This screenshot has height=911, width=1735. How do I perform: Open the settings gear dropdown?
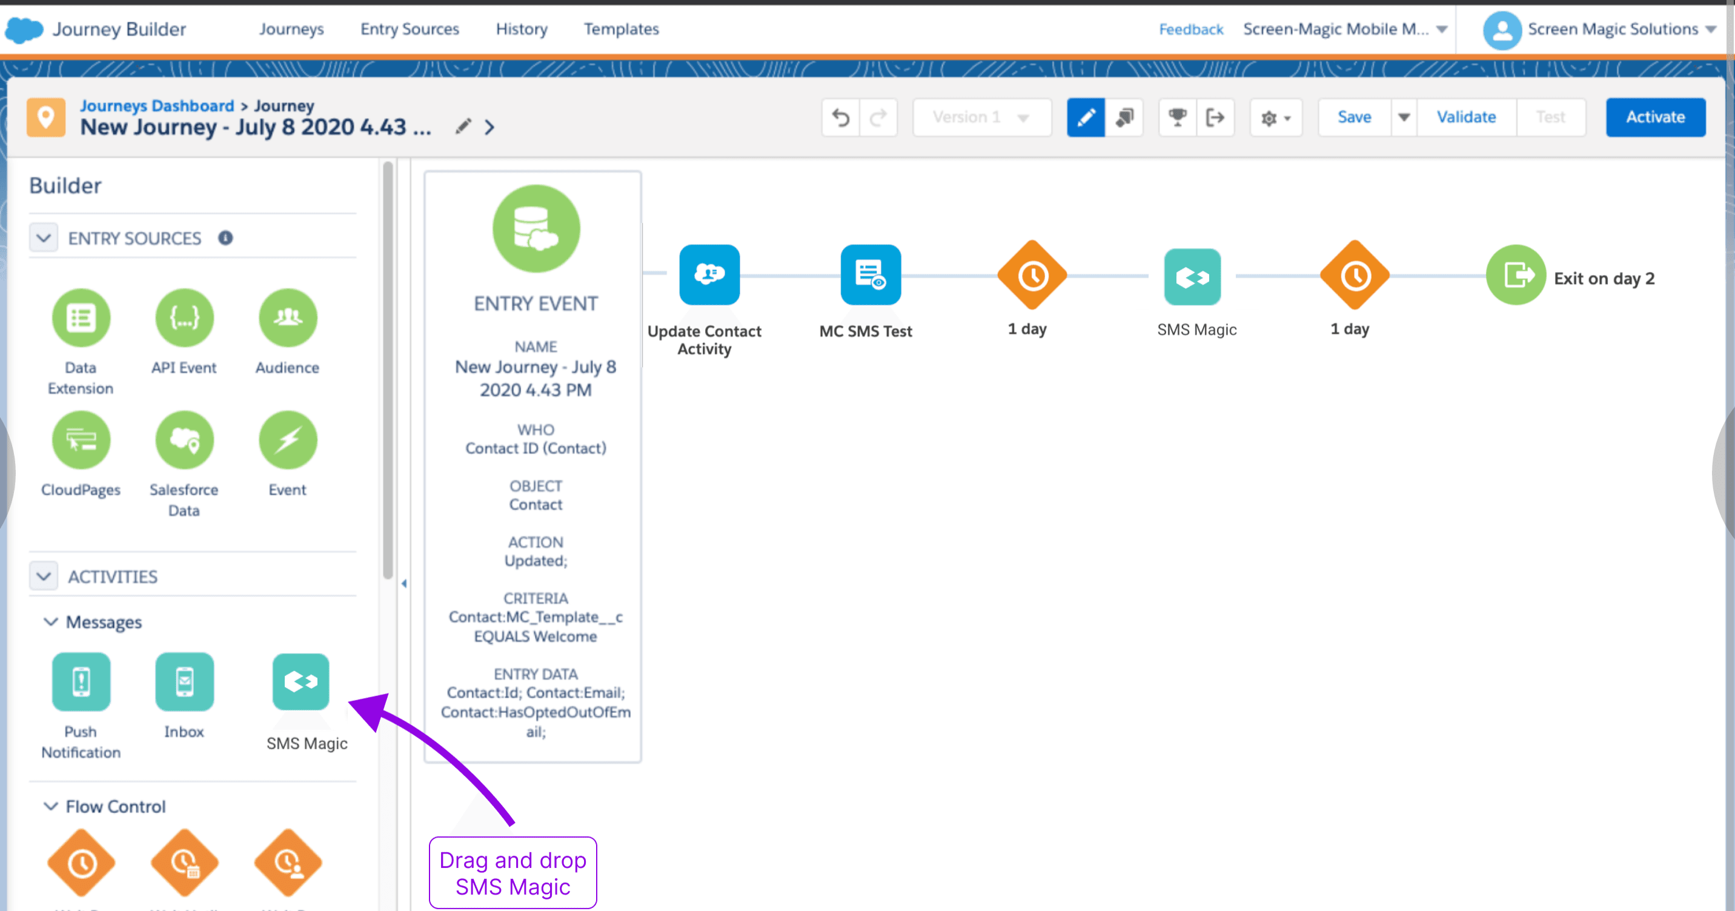[1276, 118]
